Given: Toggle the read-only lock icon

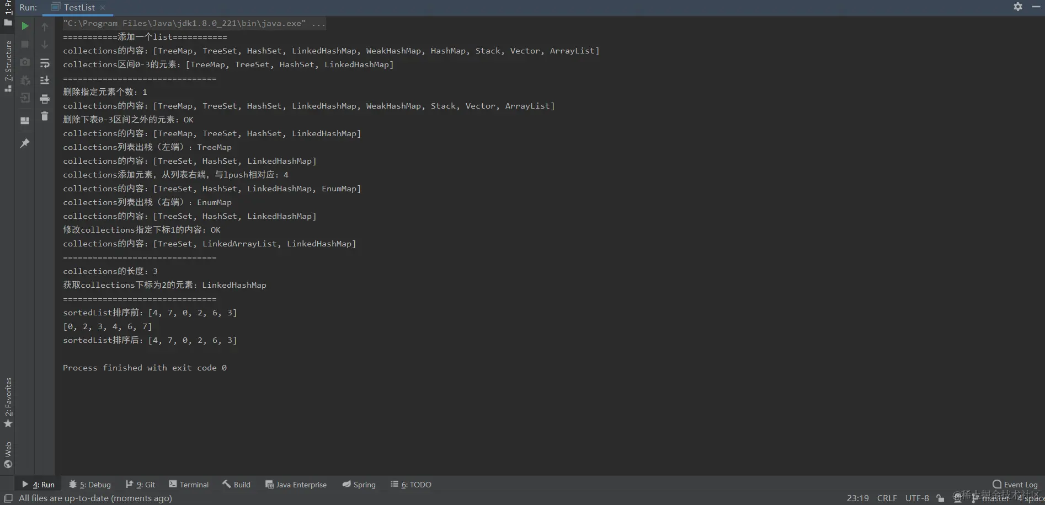Looking at the screenshot, I should [941, 498].
